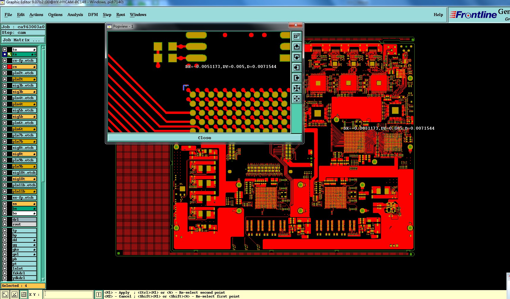Click feature indicator on pln2t layer row

(x=34, y=79)
